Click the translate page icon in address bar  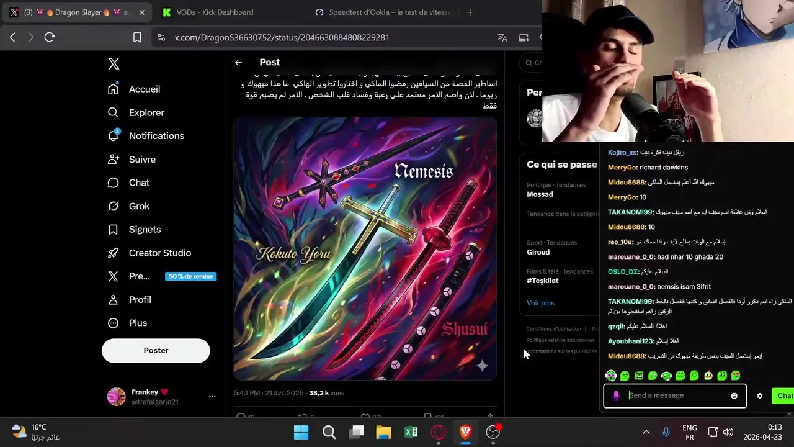tap(502, 37)
